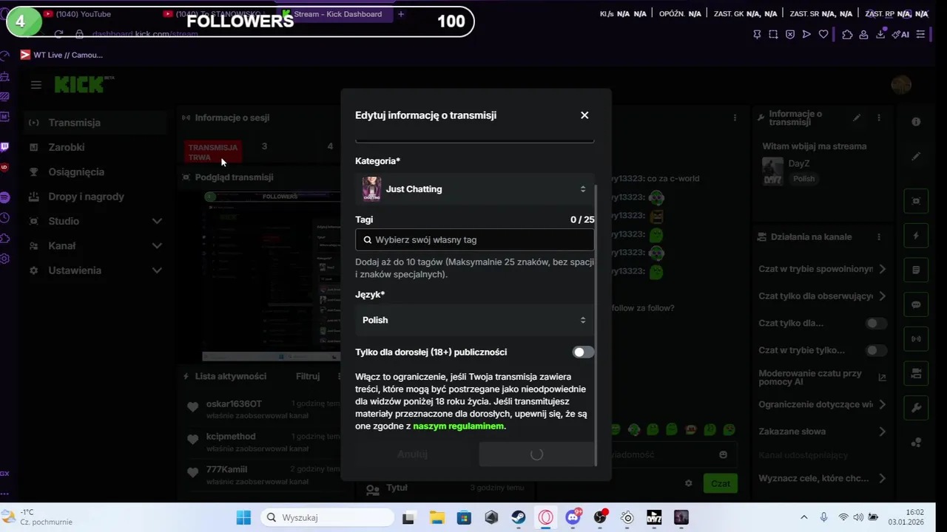Click the green Czat send button

[720, 483]
